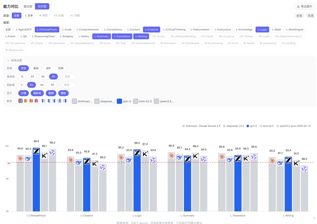Toggle the 分值 display option
The height and width of the screenshot is (224, 317).
[23, 93]
